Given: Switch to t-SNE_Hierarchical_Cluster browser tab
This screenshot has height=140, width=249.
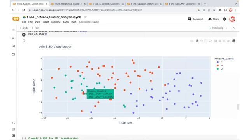Looking at the screenshot, I should click(68, 4).
